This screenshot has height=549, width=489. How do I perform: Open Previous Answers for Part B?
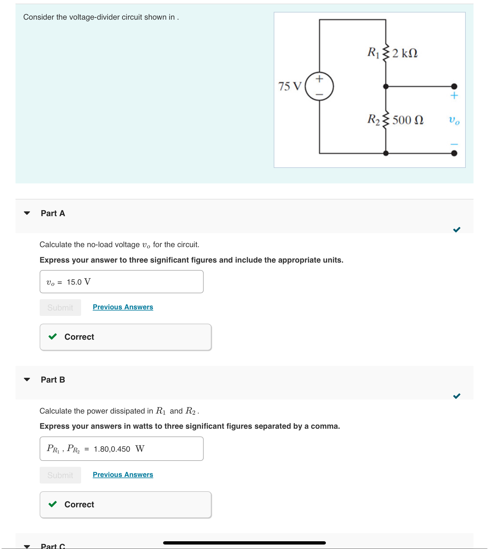pos(123,474)
